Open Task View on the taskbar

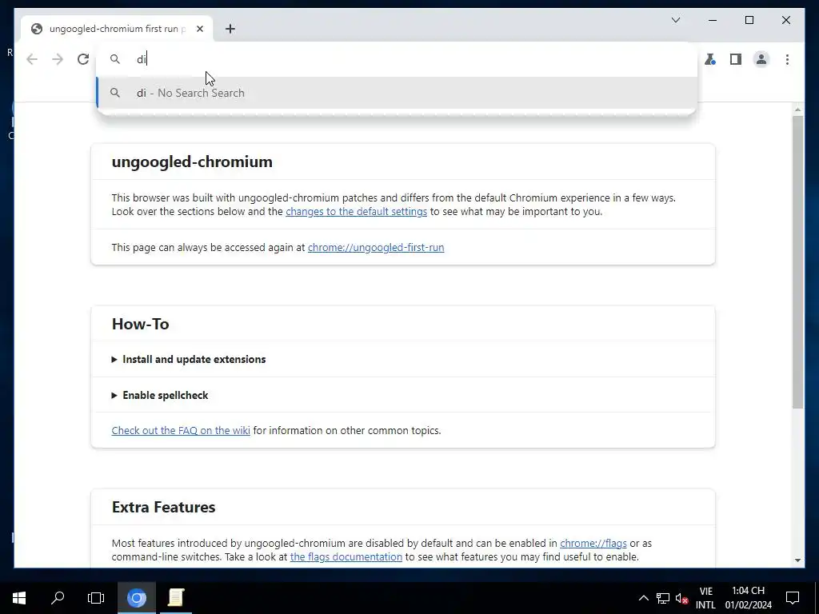(x=96, y=598)
